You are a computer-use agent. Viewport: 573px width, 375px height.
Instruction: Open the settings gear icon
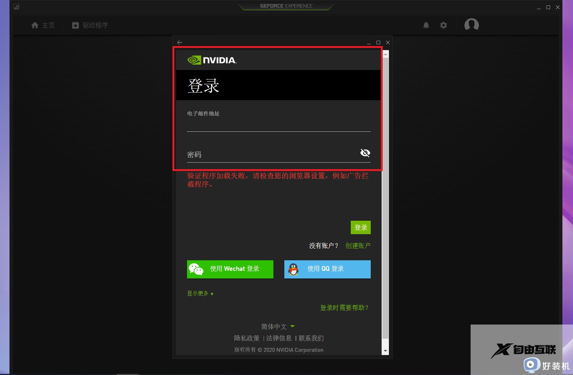(443, 25)
